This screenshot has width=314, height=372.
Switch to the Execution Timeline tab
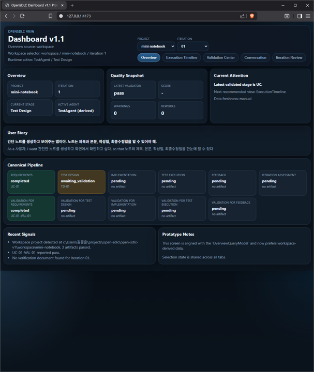pyautogui.click(x=182, y=57)
